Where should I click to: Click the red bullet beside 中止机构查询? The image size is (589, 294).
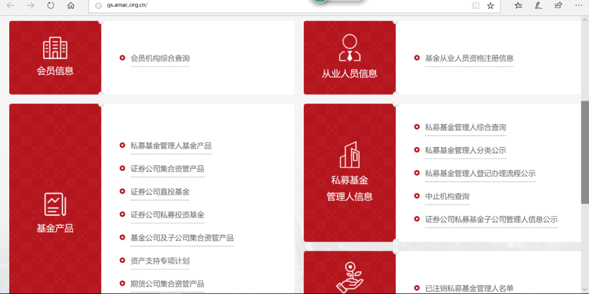pyautogui.click(x=417, y=196)
